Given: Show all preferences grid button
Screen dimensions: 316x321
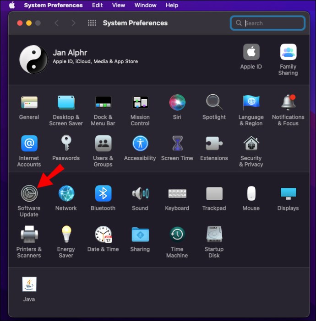Looking at the screenshot, I should (x=92, y=23).
